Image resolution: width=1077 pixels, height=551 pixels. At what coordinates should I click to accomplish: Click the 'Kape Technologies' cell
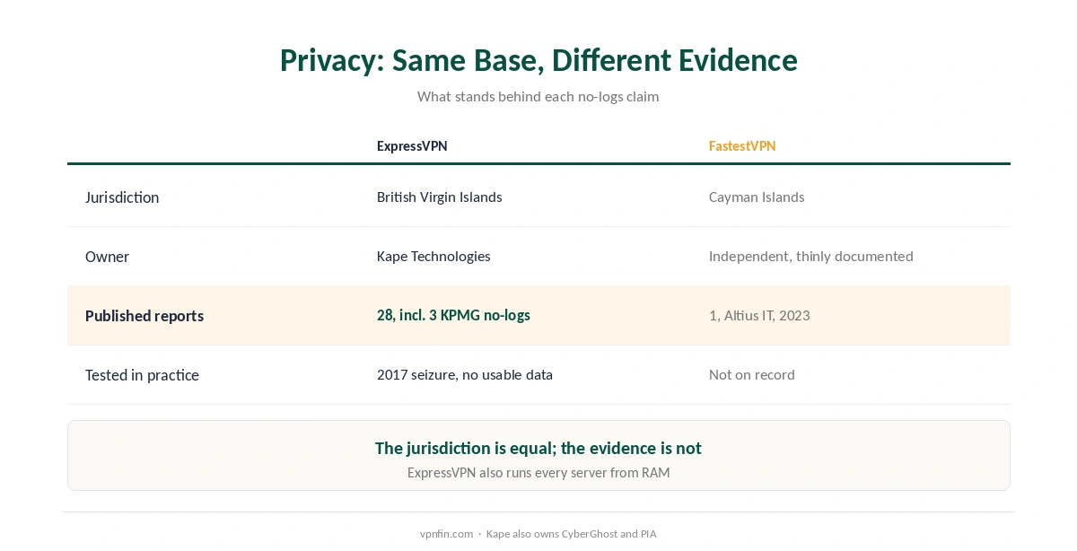tap(433, 257)
